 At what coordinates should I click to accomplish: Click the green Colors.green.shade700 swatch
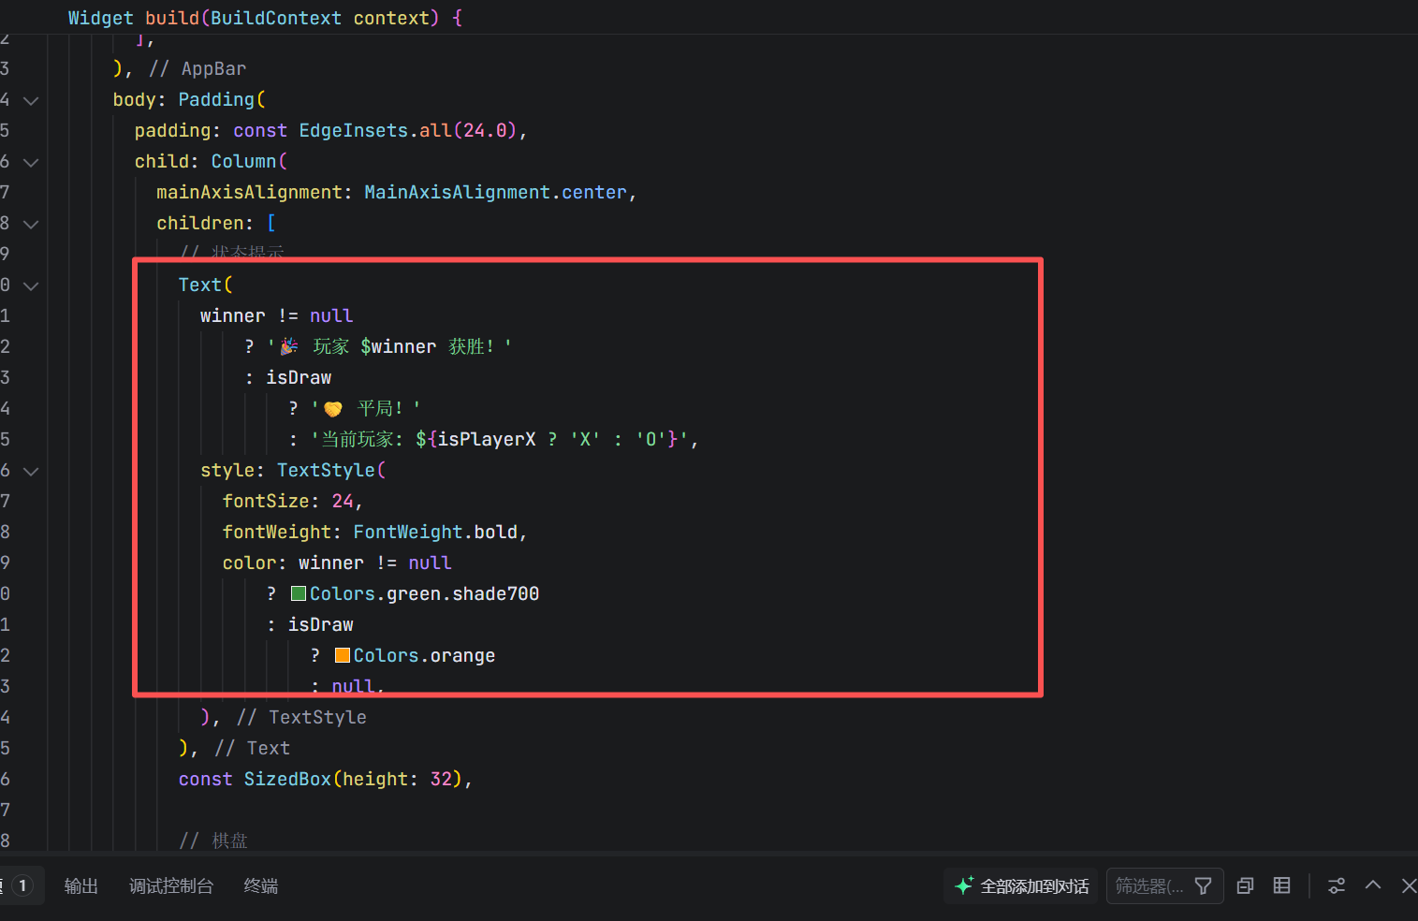299,593
